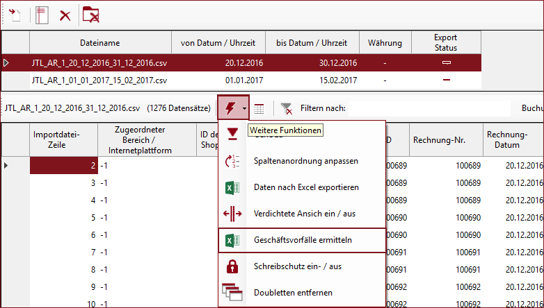Click the Export Status column header
544x308 pixels.
click(x=446, y=42)
